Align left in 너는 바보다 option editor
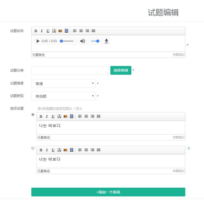The width and height of the screenshot is (204, 200). pos(80,150)
